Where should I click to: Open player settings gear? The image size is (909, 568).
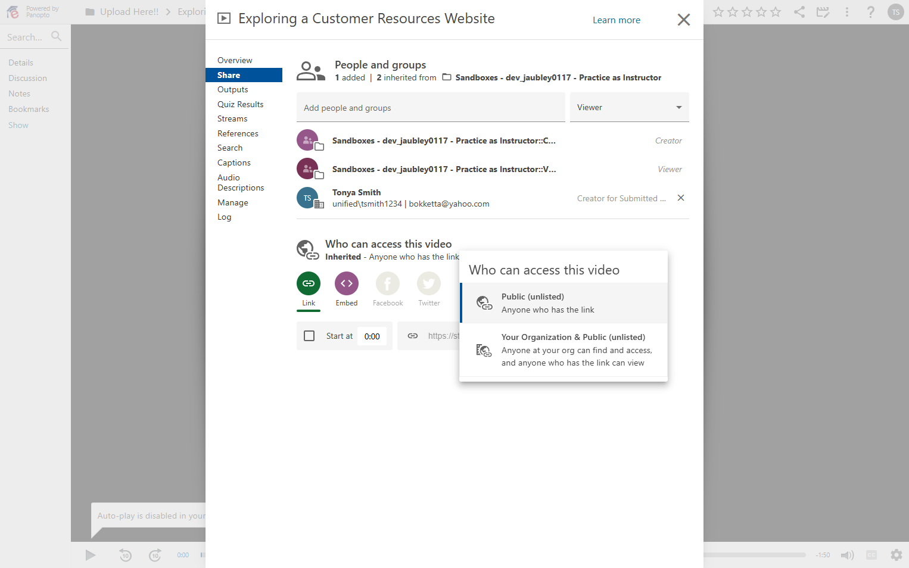click(896, 555)
